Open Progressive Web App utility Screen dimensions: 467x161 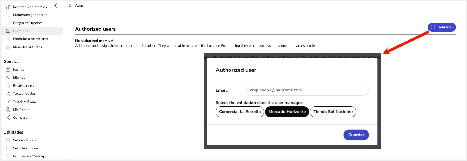click(30, 156)
